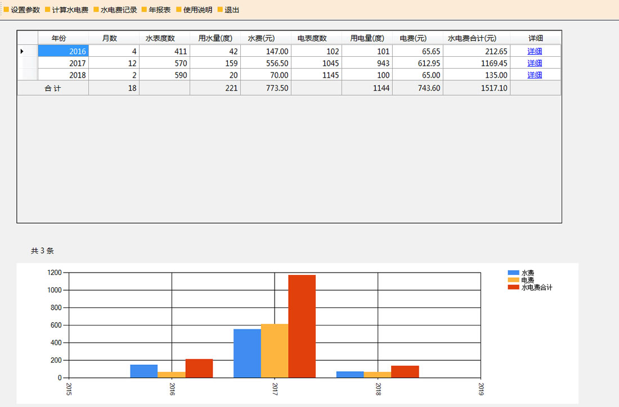619x407 pixels.
Task: Select the 2016 year cell
Action: point(63,51)
